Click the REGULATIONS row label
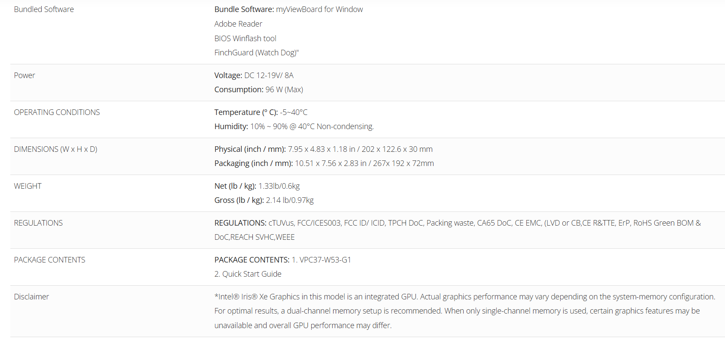Screen dimensions: 725x341 pyautogui.click(x=38, y=223)
